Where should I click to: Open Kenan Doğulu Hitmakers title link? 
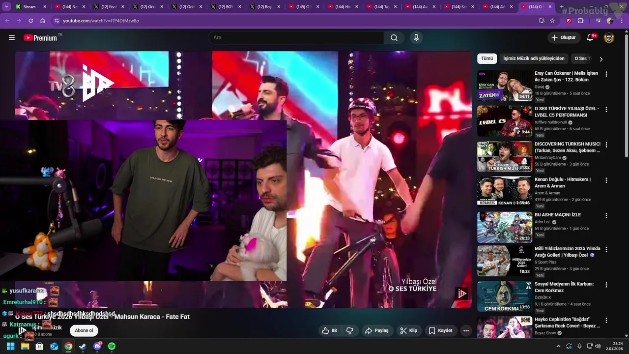[563, 182]
